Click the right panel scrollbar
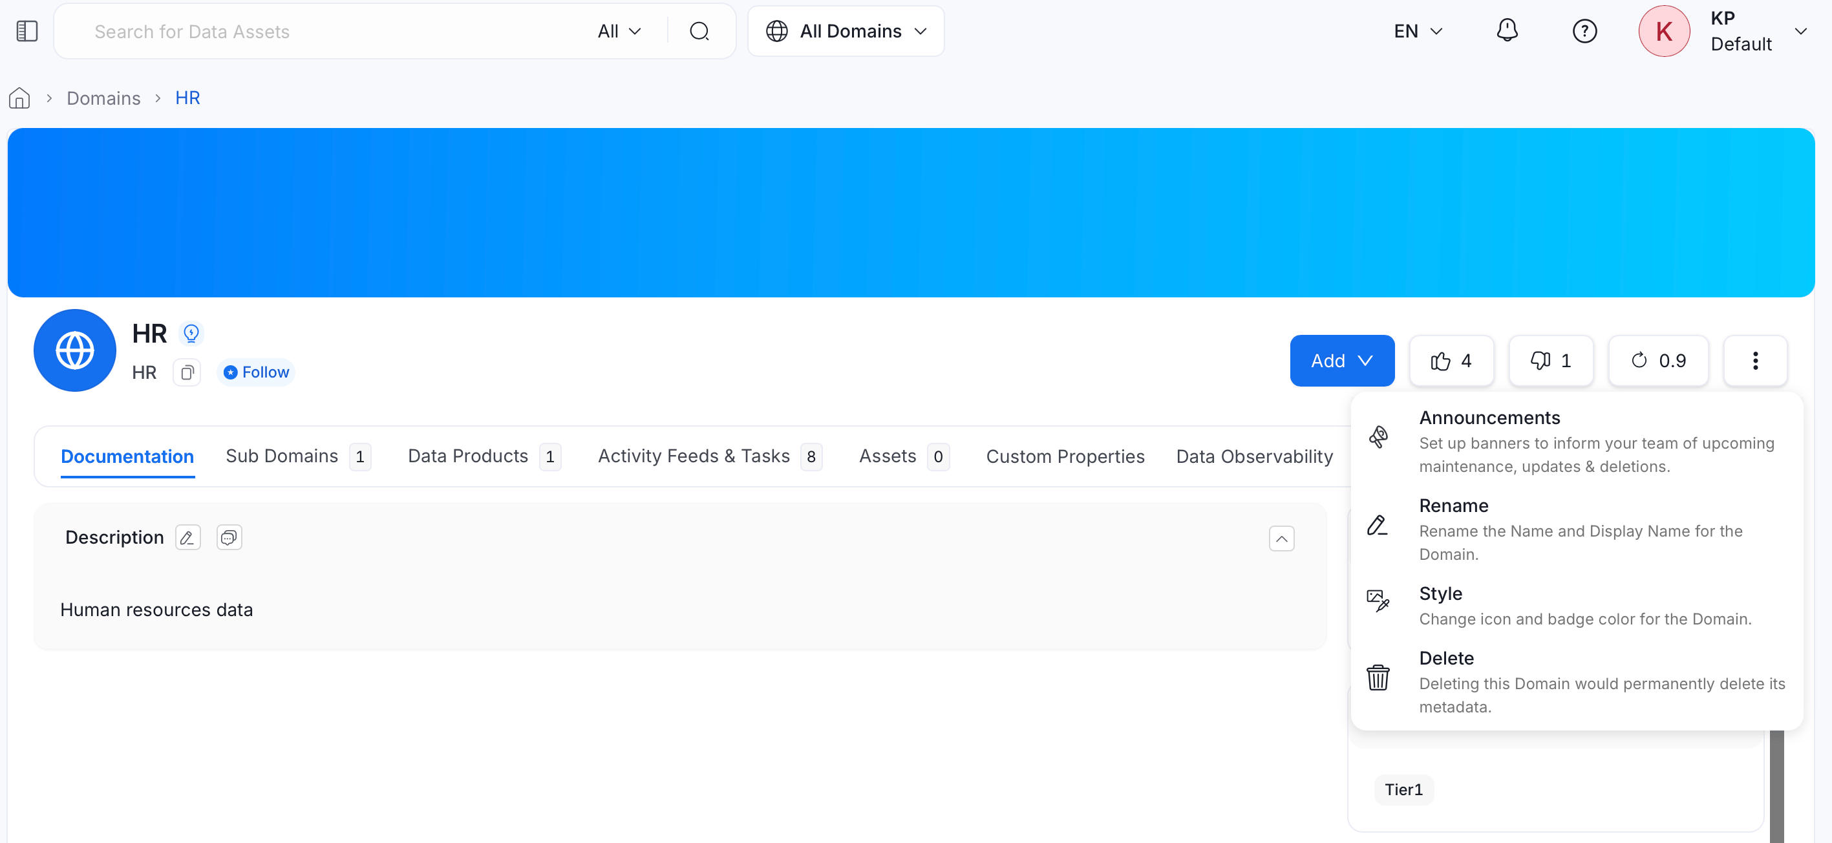 click(x=1776, y=786)
